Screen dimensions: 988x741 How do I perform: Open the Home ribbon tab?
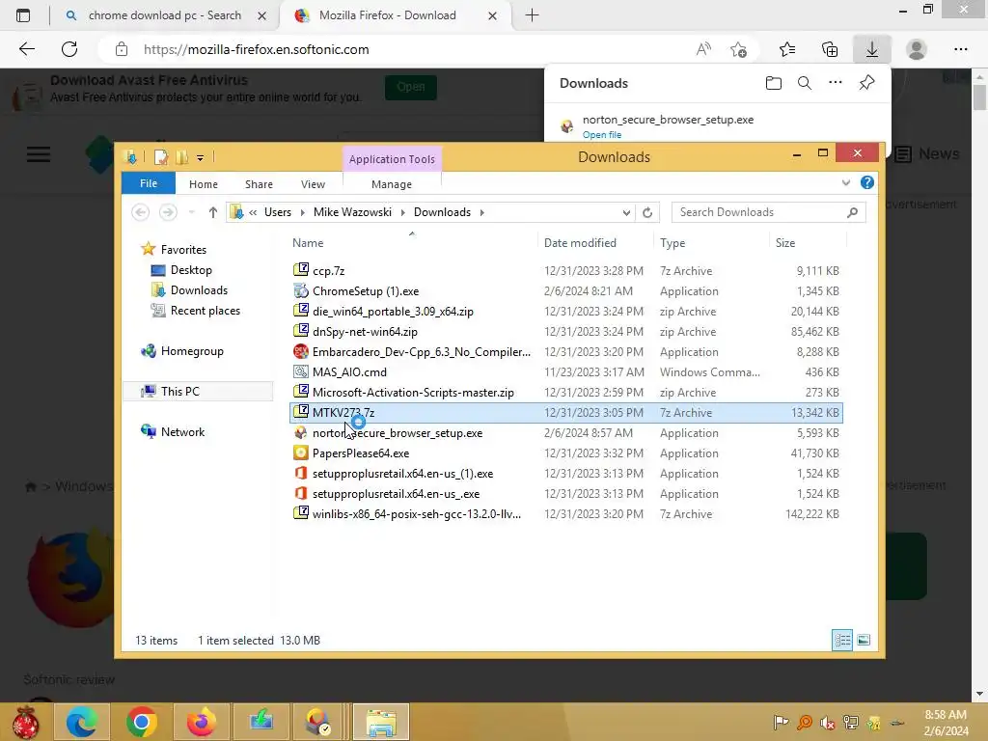pos(203,184)
